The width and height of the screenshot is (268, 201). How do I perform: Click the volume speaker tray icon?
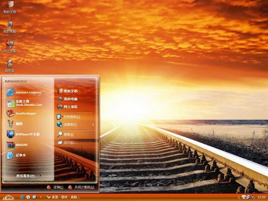tap(253, 197)
